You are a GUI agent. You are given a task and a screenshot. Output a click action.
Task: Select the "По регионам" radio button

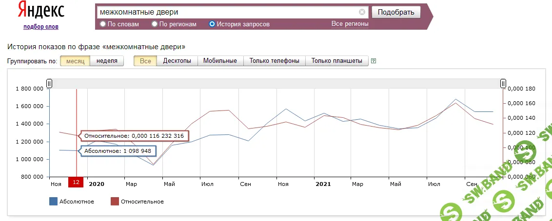[x=155, y=24]
